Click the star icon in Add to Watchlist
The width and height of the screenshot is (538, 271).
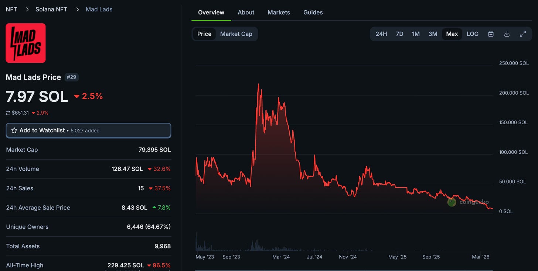pyautogui.click(x=14, y=131)
